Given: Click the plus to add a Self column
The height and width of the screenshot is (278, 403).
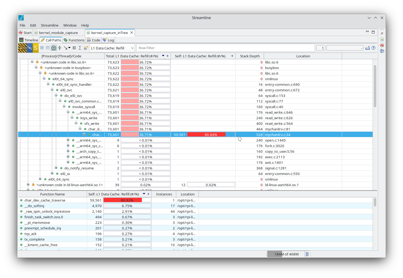Looking at the screenshot, I should [x=232, y=56].
